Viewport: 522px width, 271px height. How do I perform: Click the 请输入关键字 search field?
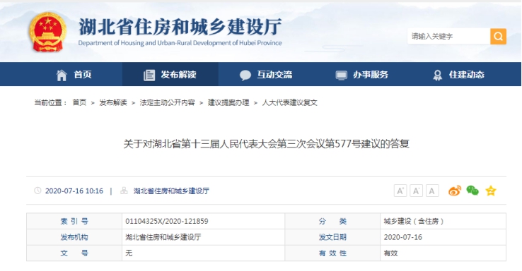point(448,36)
